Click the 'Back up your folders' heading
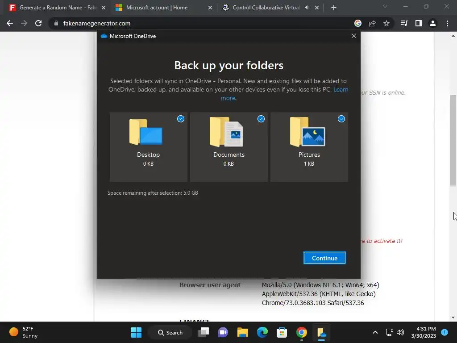Image resolution: width=457 pixels, height=343 pixels. [229, 65]
